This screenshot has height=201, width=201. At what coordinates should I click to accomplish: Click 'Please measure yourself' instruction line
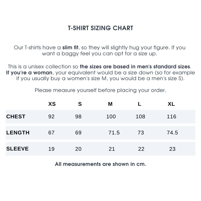click(100, 90)
